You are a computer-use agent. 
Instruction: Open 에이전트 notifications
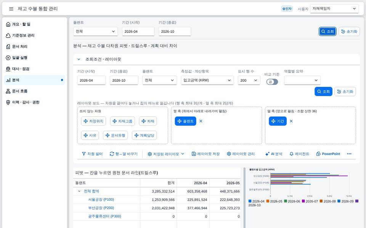[x=299, y=154]
